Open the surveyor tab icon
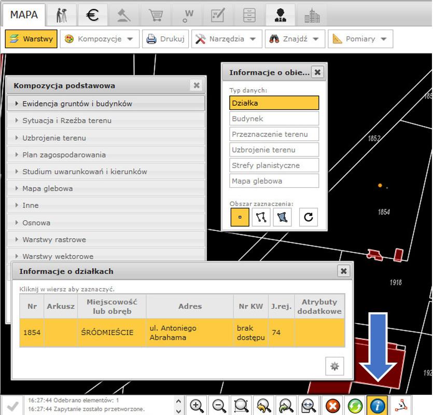Viewport: 433px width, 415px height. [x=62, y=15]
